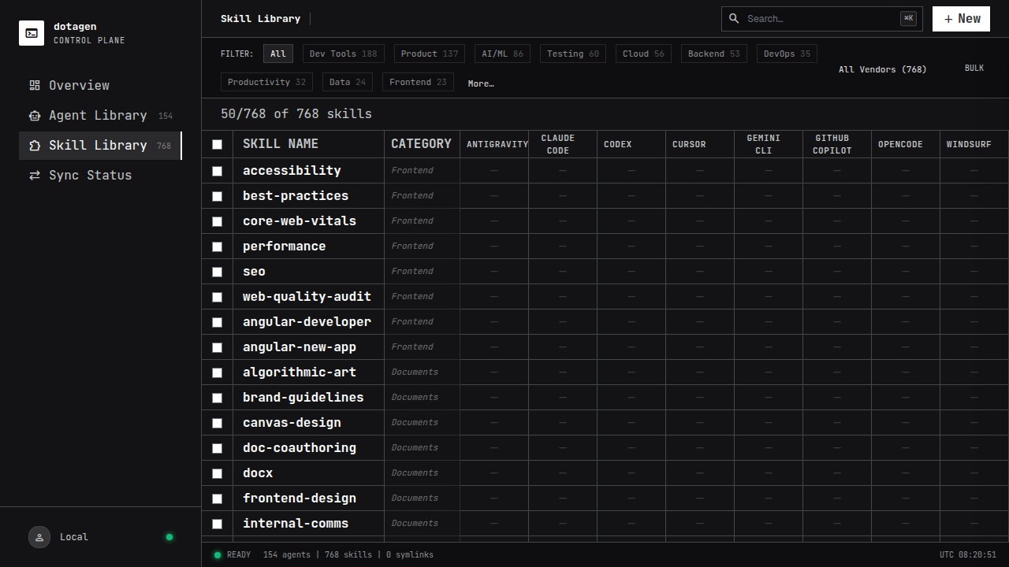
Task: Click the + New button
Action: coord(961,19)
